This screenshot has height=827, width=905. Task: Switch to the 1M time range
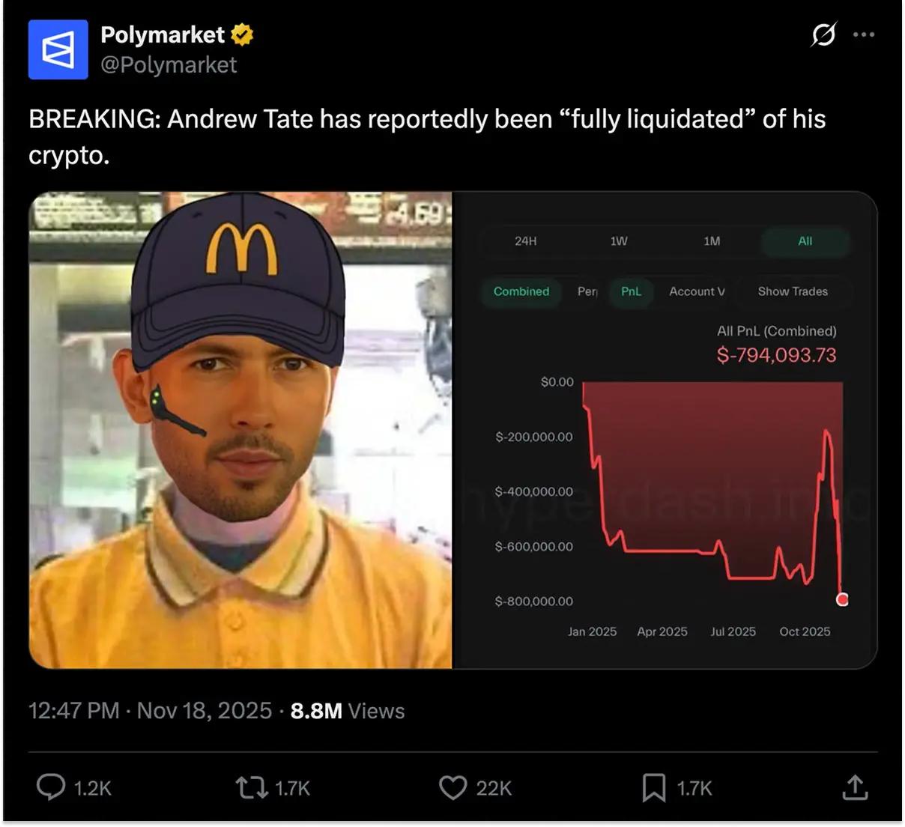[712, 241]
